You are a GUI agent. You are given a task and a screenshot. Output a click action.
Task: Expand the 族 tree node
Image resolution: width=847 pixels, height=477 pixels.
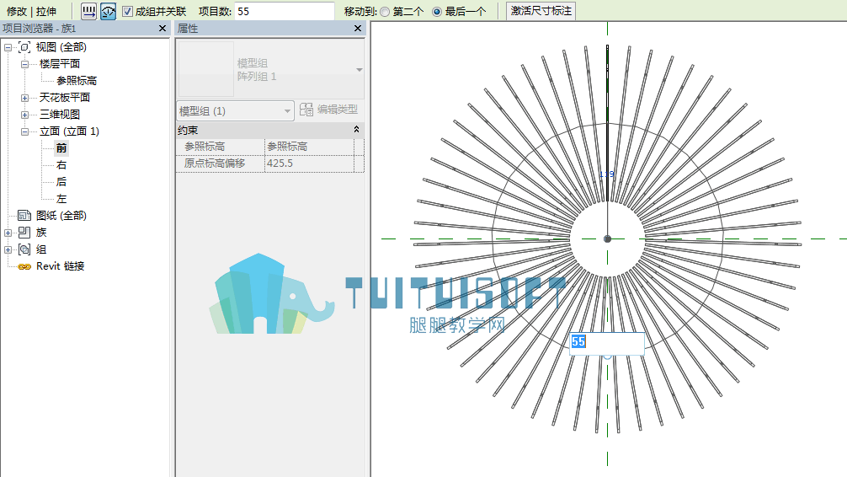(x=8, y=233)
